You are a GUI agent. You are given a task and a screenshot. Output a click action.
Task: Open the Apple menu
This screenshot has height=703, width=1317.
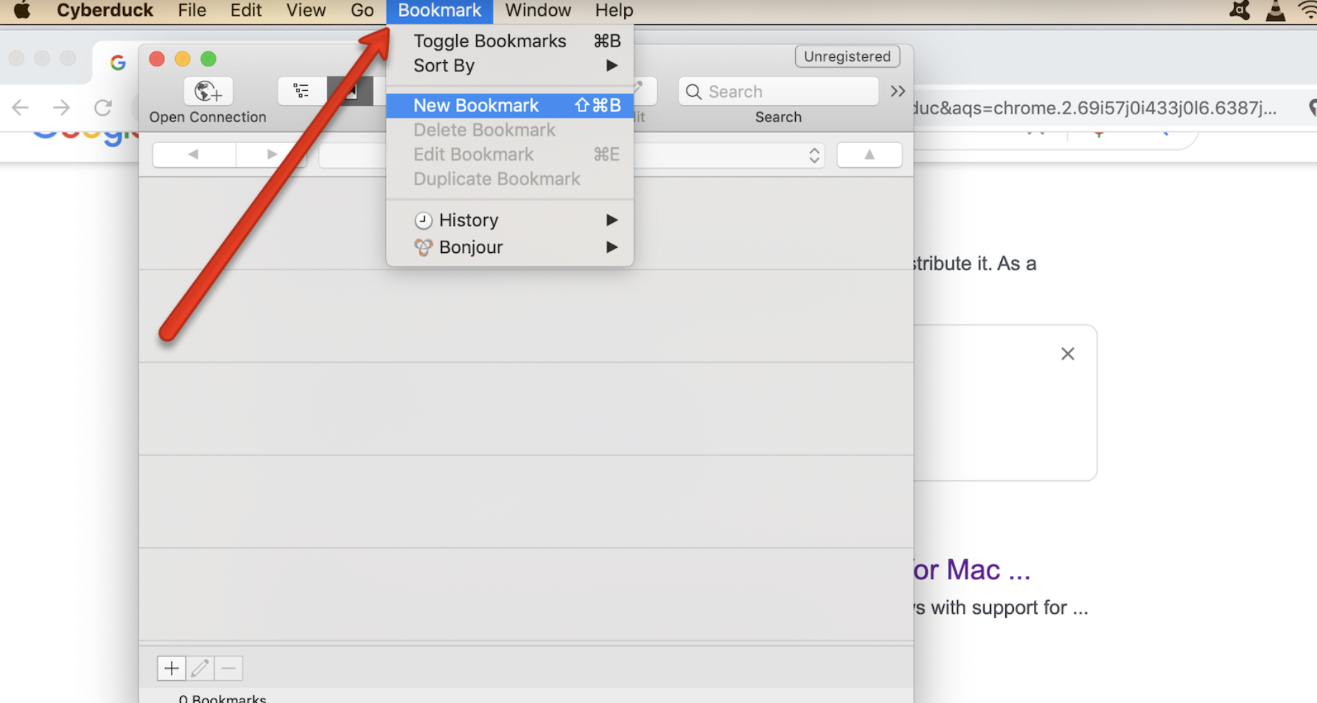click(x=22, y=10)
